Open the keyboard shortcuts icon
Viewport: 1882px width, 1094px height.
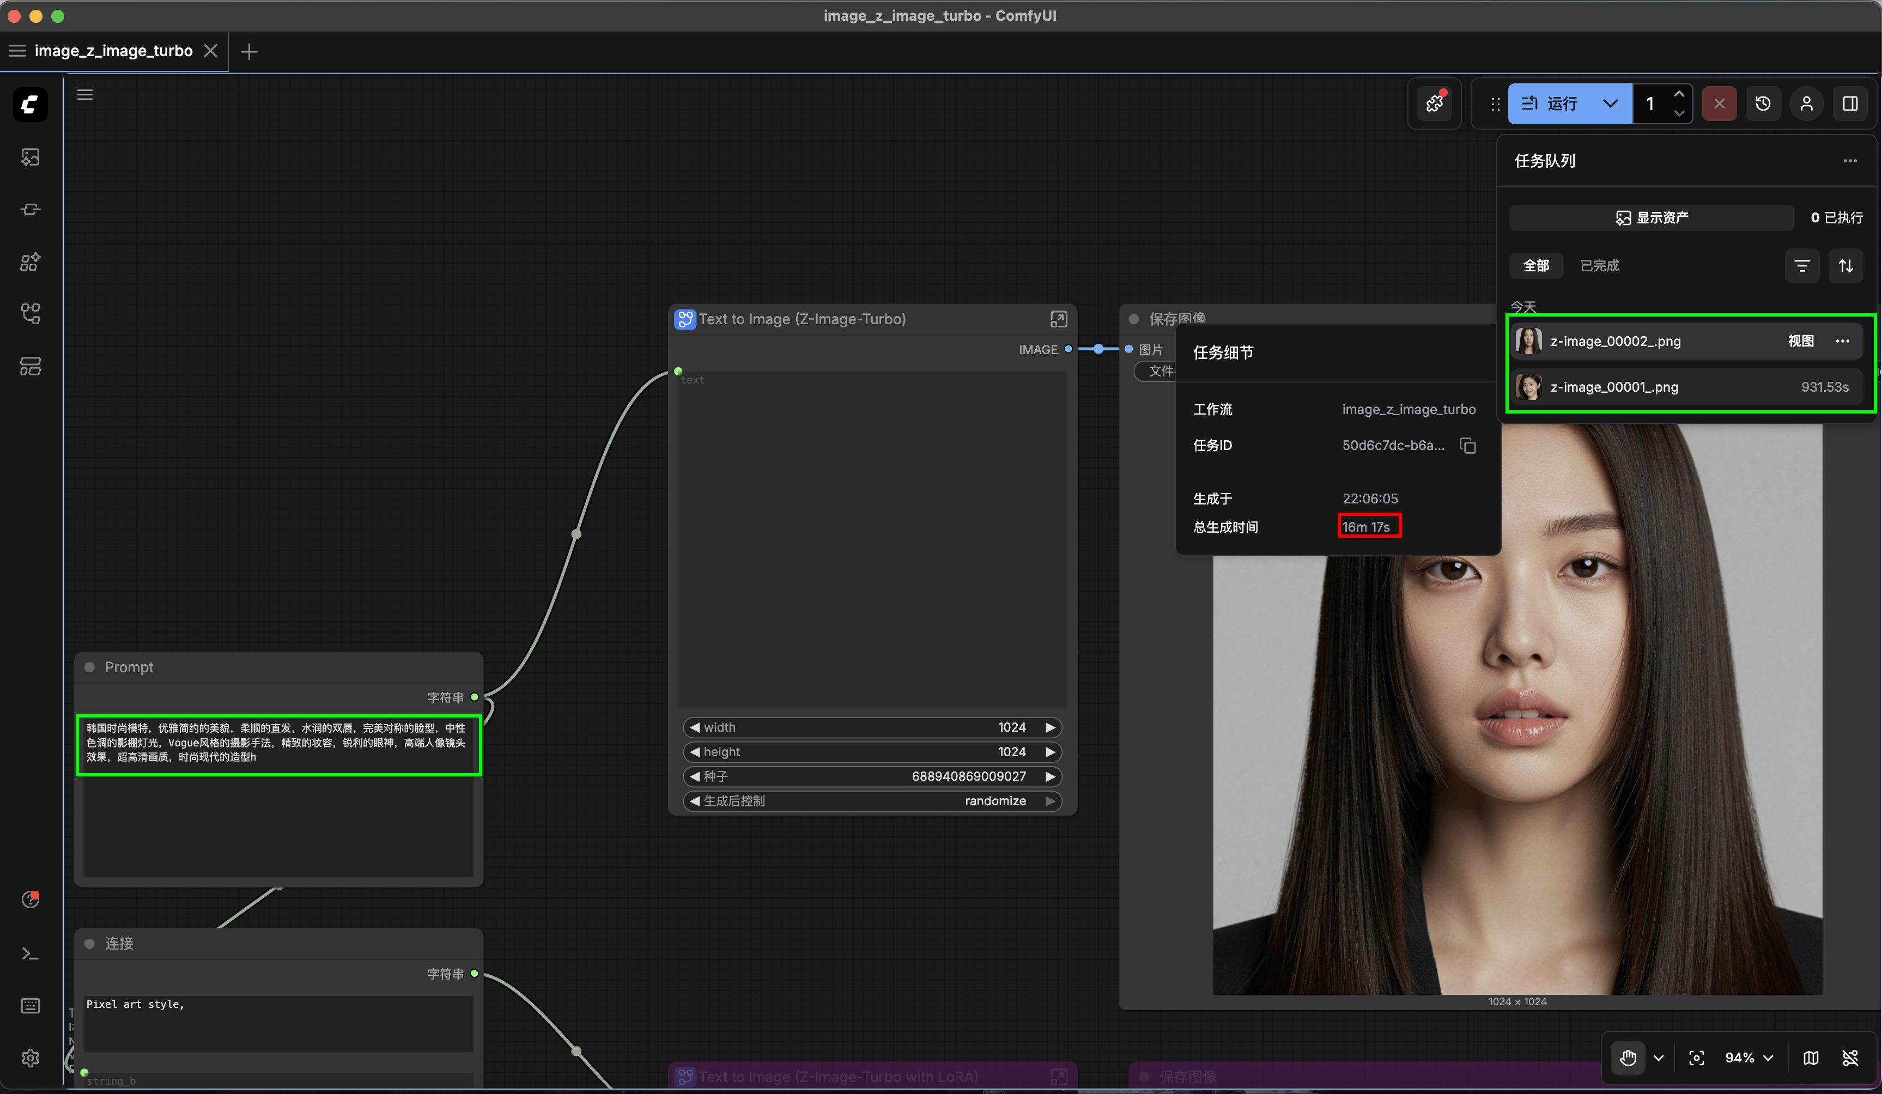tap(31, 1005)
